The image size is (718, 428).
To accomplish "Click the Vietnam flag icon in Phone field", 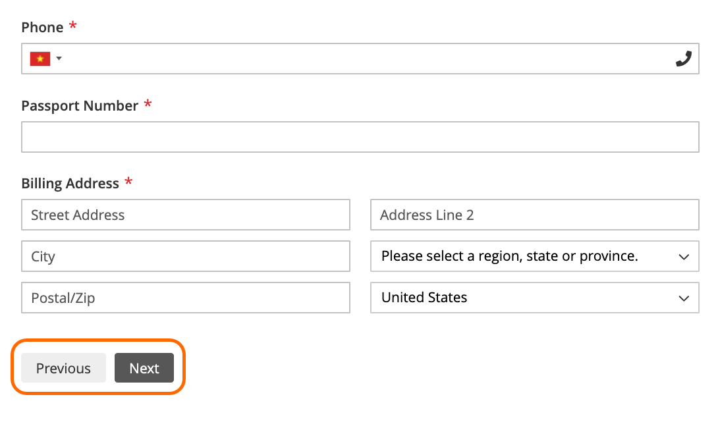I will tap(40, 59).
